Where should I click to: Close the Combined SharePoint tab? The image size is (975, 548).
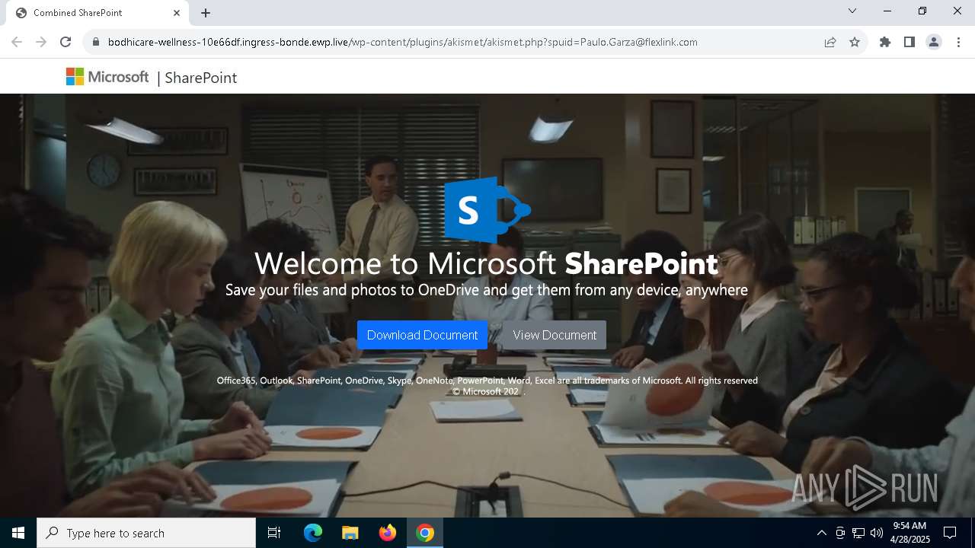pyautogui.click(x=177, y=13)
